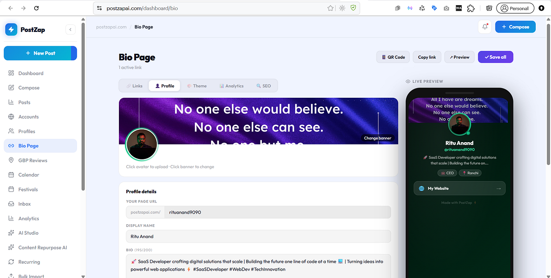Click the page URL field rituanand9090
This screenshot has height=278, width=551.
278,212
